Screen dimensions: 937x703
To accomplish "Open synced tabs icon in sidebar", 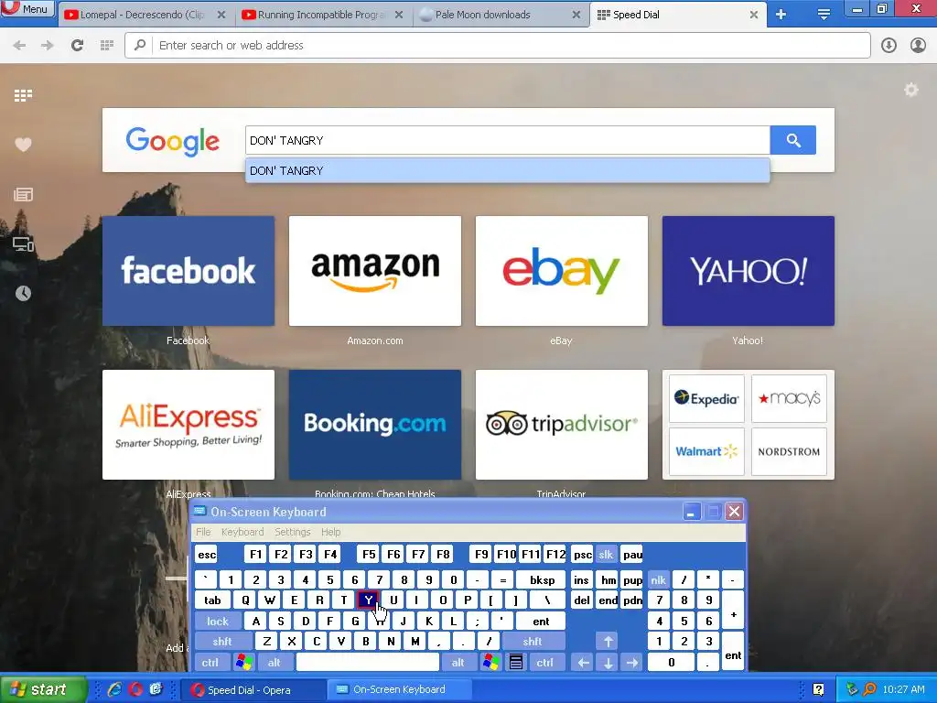I will (23, 243).
